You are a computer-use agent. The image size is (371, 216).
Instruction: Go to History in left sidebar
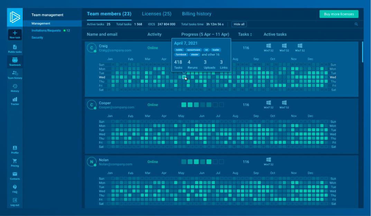pyautogui.click(x=15, y=87)
